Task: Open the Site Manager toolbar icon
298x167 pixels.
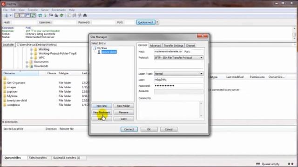Action: (x=6, y=15)
